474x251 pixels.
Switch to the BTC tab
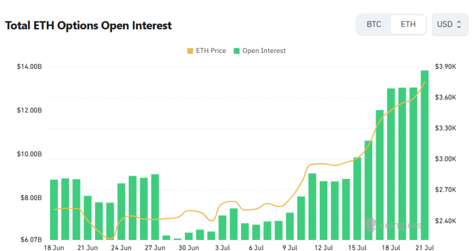click(374, 24)
